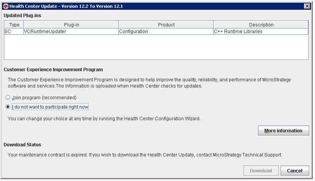Click the Configuration product cell

click(x=166, y=32)
